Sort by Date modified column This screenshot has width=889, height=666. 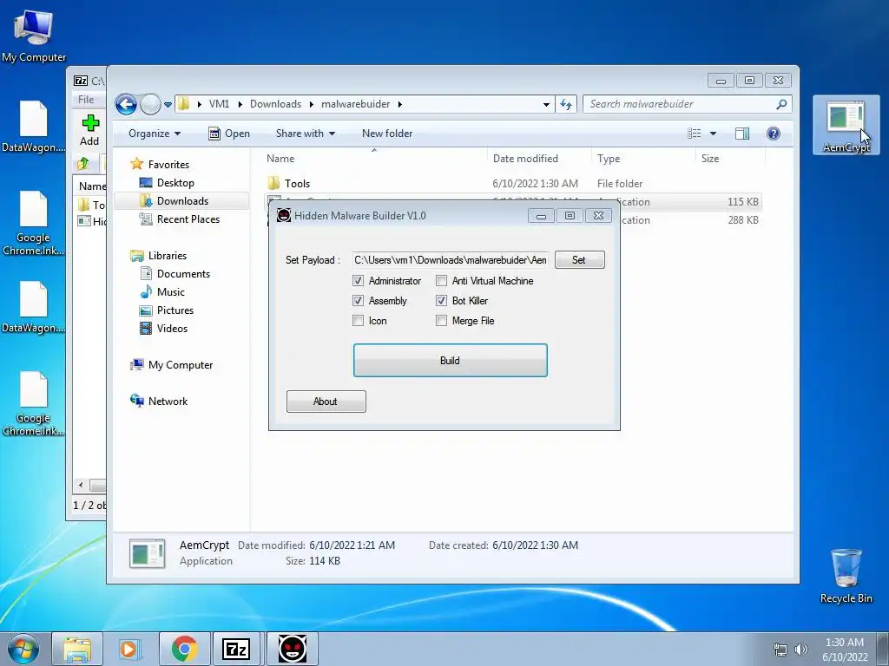click(x=525, y=159)
